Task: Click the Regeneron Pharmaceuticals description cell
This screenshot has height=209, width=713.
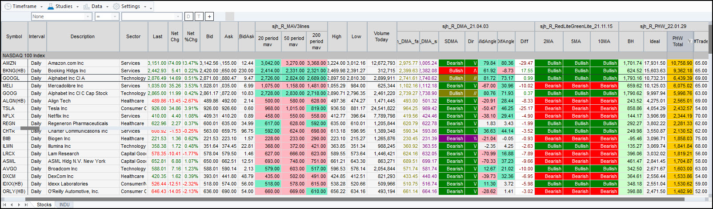Action: pos(83,123)
